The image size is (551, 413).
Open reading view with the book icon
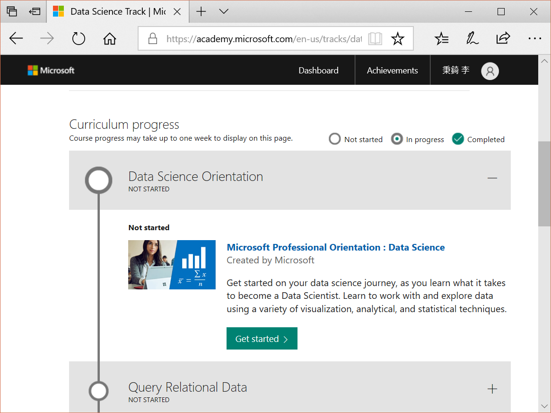pyautogui.click(x=375, y=38)
